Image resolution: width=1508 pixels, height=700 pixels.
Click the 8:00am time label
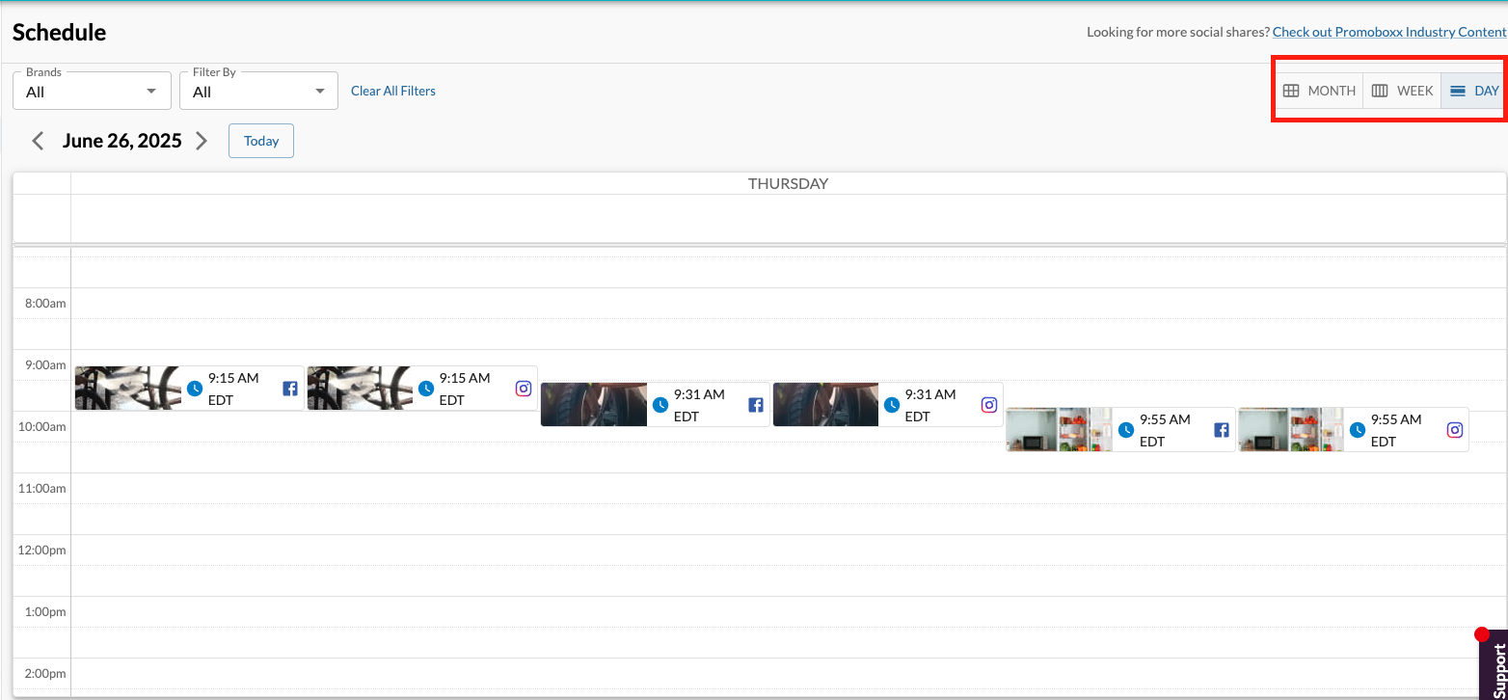[x=45, y=303]
